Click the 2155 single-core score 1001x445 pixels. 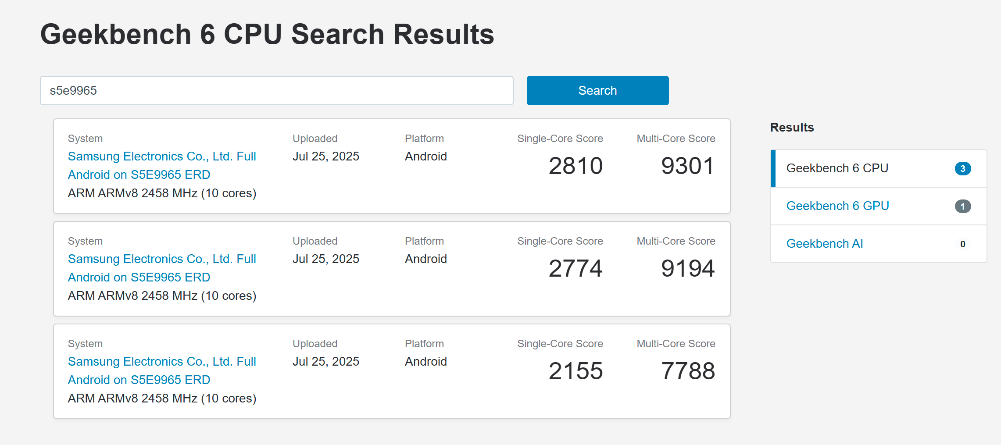tap(576, 371)
